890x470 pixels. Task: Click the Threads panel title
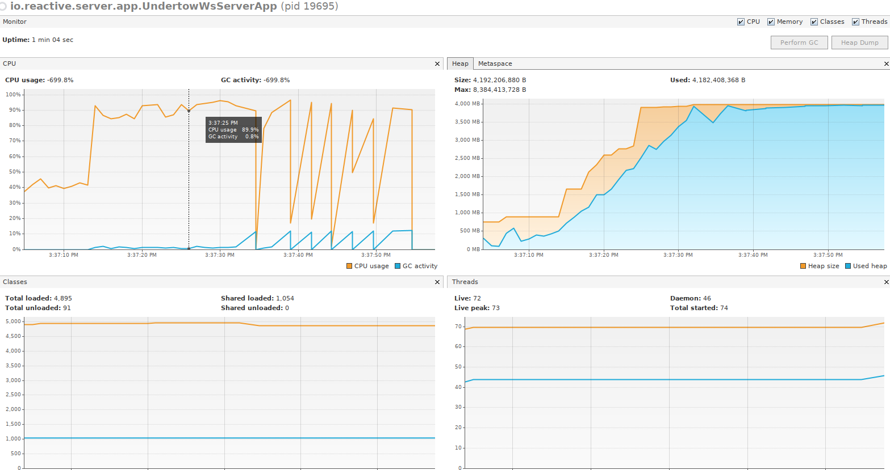click(x=465, y=282)
